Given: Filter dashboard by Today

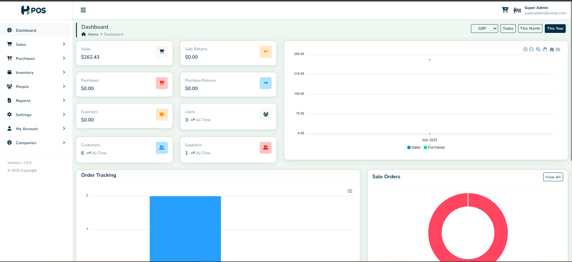Looking at the screenshot, I should pos(508,28).
